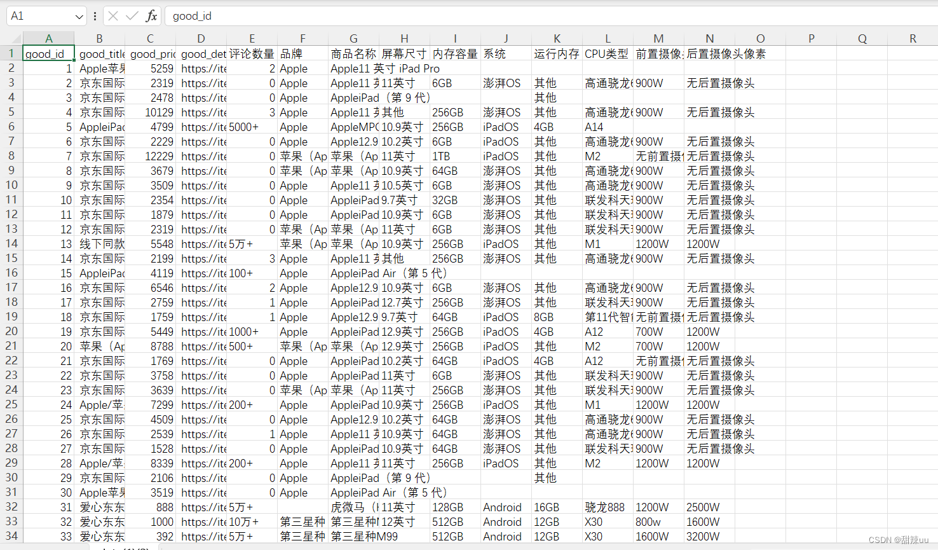The width and height of the screenshot is (938, 550).
Task: Click header cell 运行内存
Action: click(x=557, y=54)
